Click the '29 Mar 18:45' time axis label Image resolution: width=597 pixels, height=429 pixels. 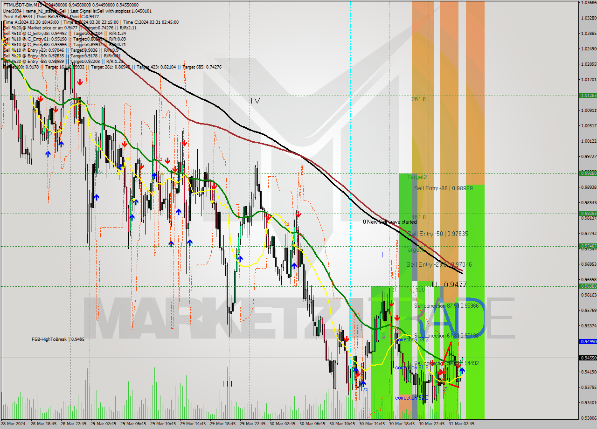[222, 424]
